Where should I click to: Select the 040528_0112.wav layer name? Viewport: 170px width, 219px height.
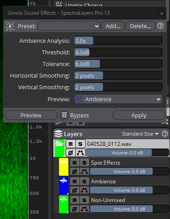[x=109, y=144]
